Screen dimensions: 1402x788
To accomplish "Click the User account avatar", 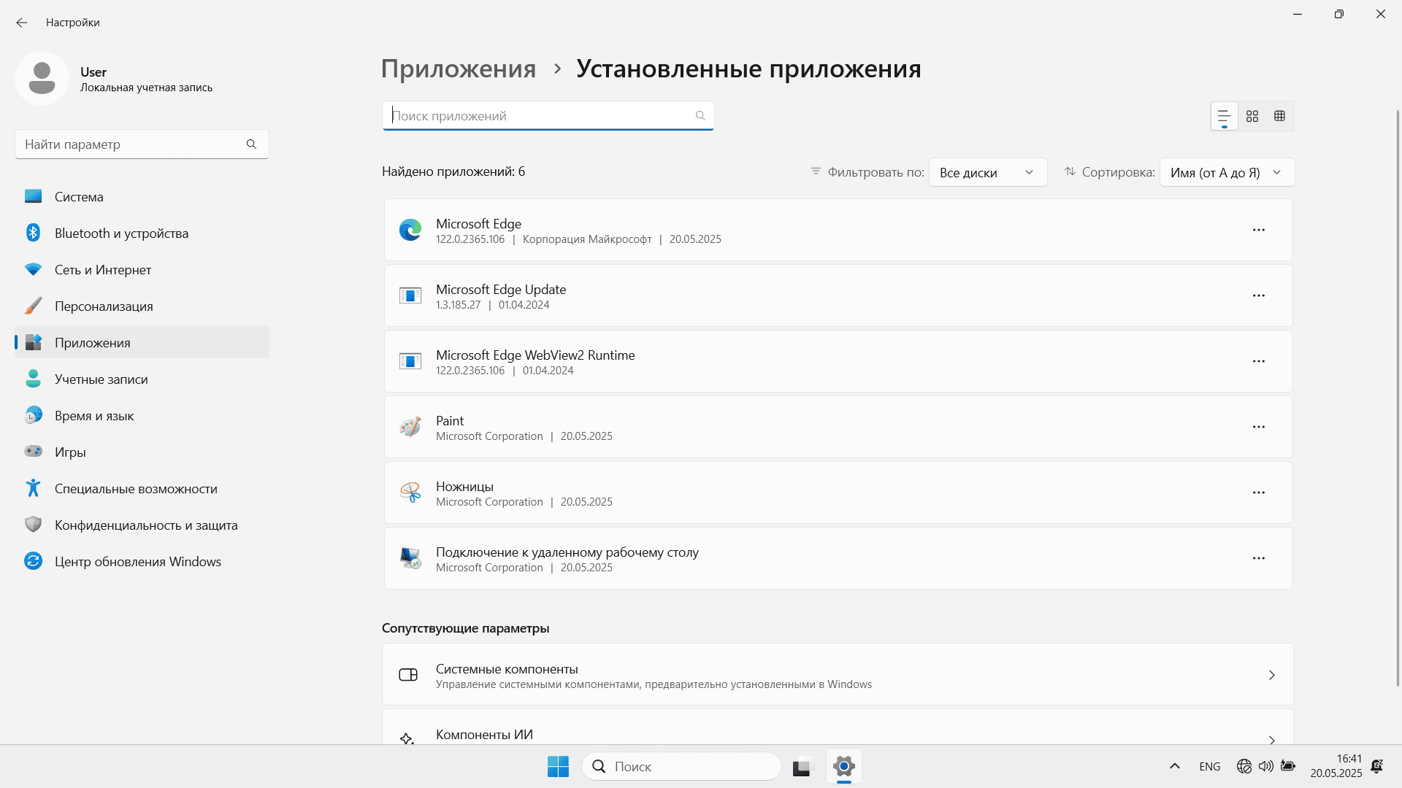I will tap(42, 78).
